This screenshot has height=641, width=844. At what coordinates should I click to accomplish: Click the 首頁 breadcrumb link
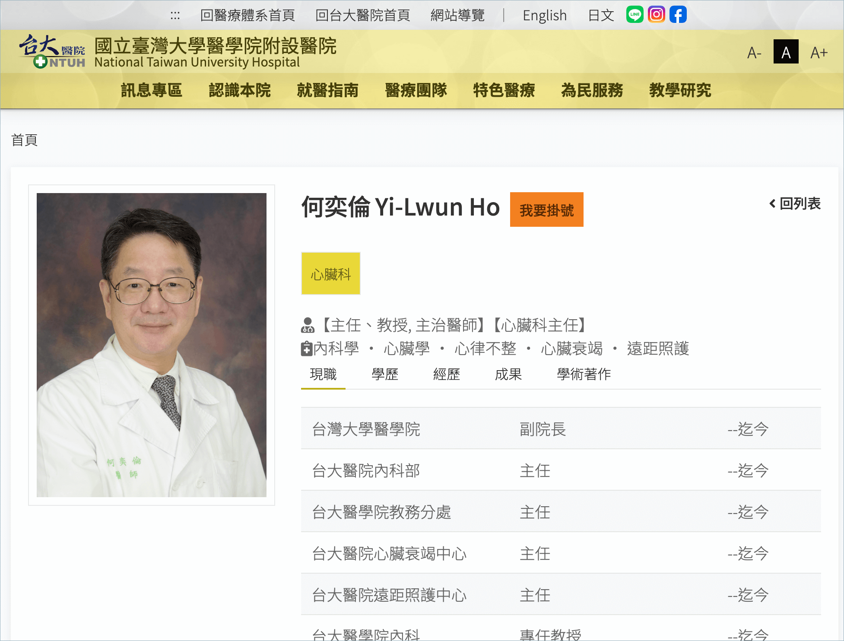pyautogui.click(x=25, y=140)
